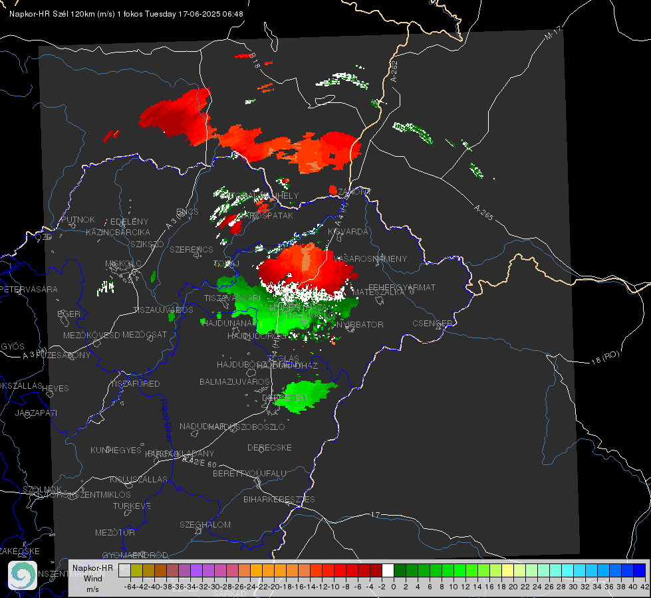This screenshot has height=598, width=651.
Task: Click the purple swatch between -34 and -32
Action: [196, 570]
